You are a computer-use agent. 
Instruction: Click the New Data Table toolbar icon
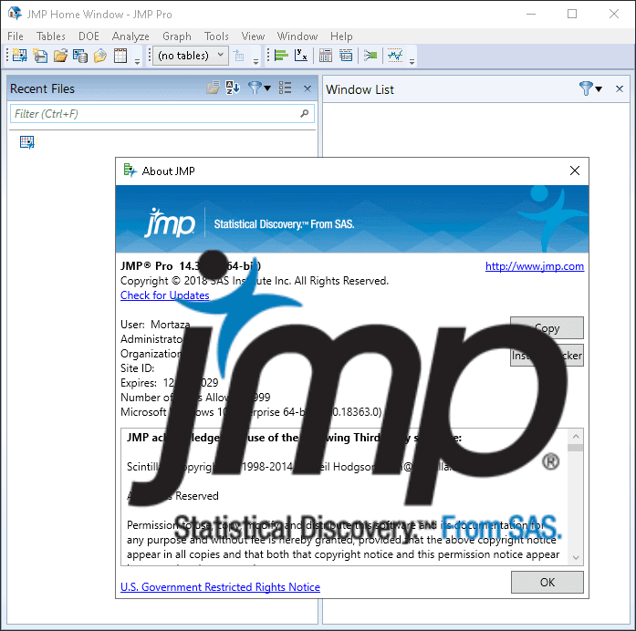pos(19,56)
